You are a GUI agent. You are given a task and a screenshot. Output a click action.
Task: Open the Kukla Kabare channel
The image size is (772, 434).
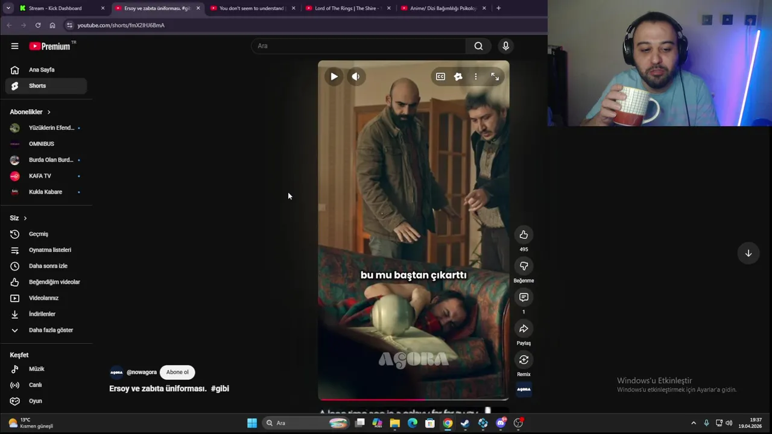(x=46, y=192)
